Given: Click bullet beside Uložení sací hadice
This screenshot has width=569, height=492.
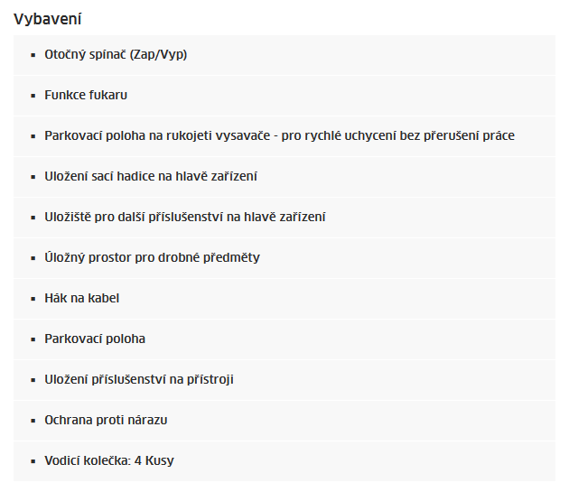Looking at the screenshot, I should 33,177.
